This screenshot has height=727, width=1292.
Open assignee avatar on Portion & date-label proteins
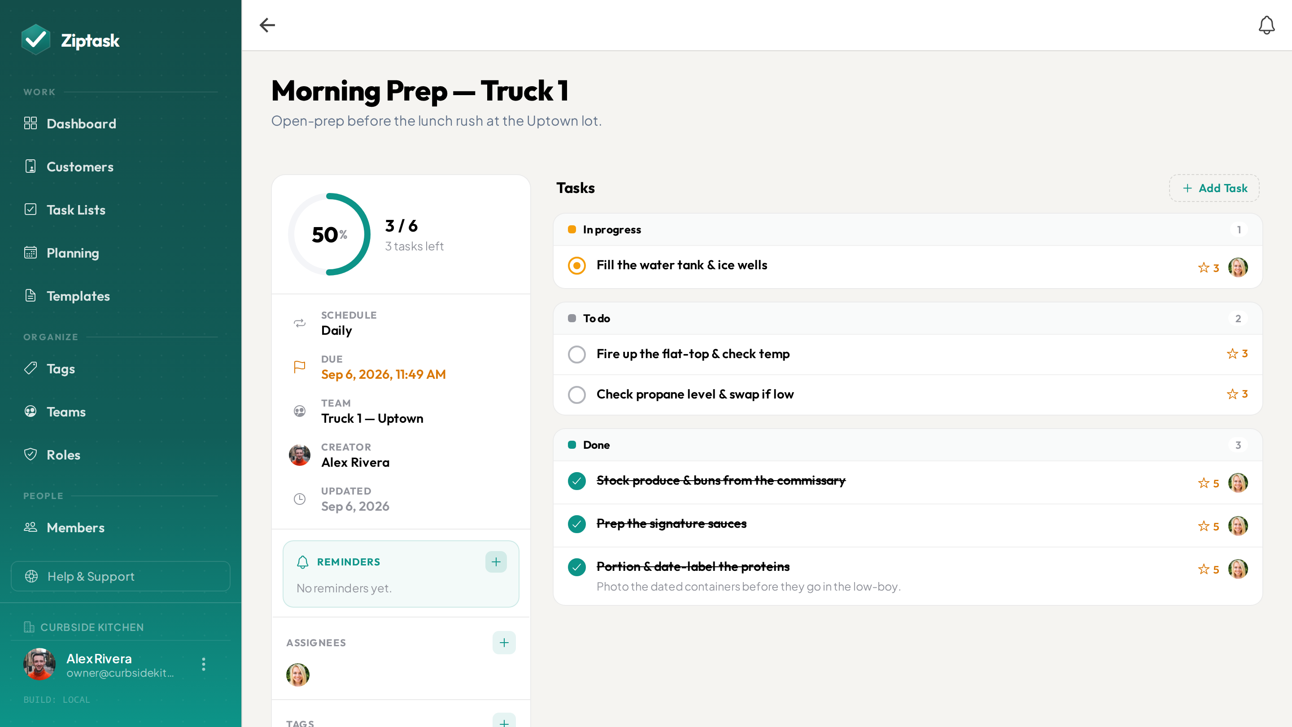click(1238, 569)
